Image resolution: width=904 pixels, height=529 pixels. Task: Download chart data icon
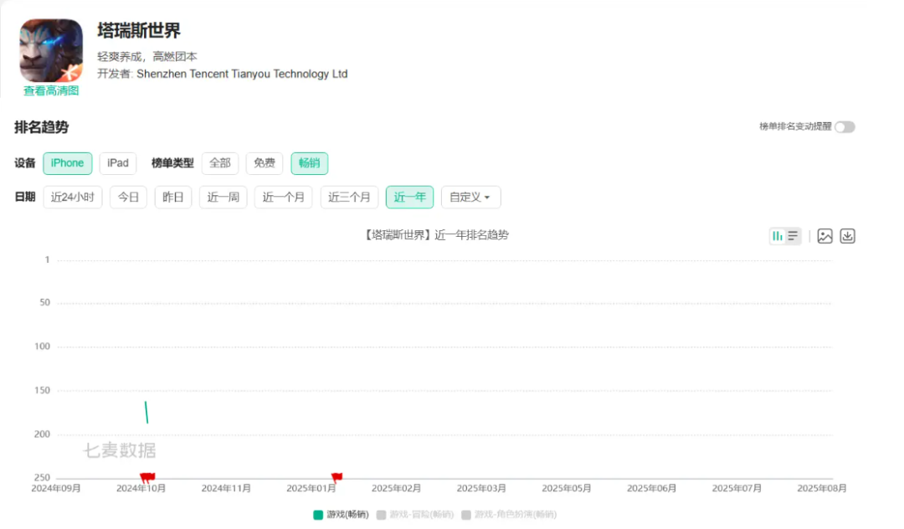847,236
